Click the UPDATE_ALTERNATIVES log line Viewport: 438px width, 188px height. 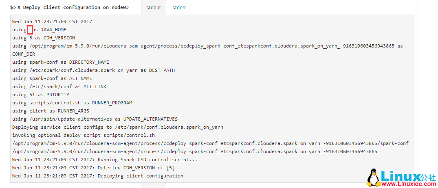pyautogui.click(x=95, y=119)
